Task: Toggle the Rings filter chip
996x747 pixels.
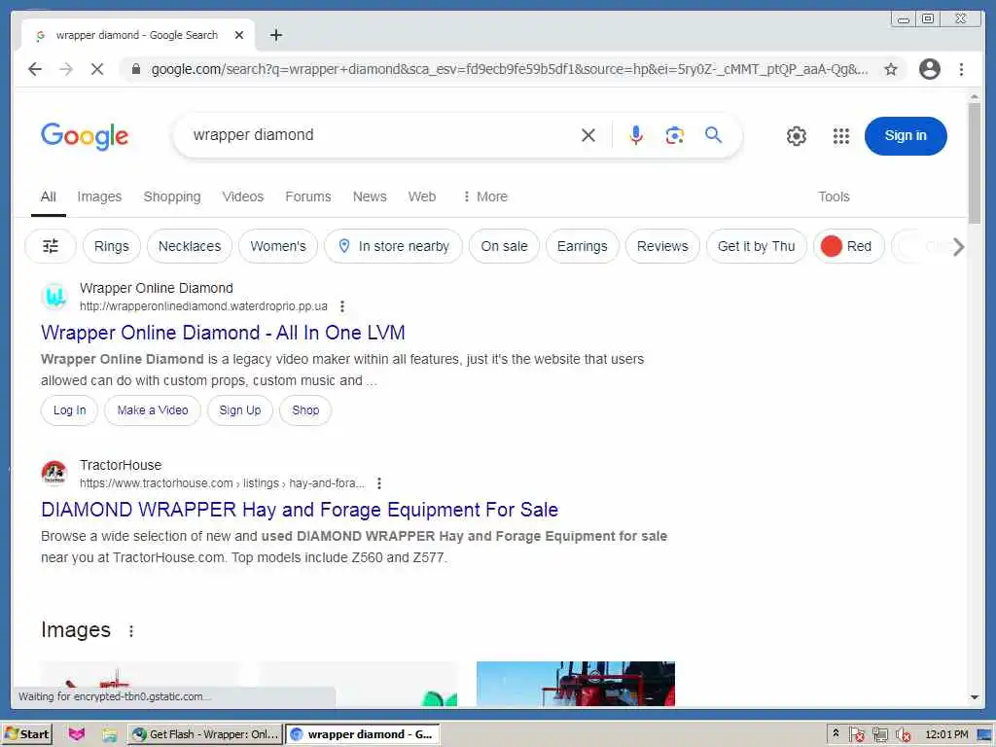Action: pos(111,246)
